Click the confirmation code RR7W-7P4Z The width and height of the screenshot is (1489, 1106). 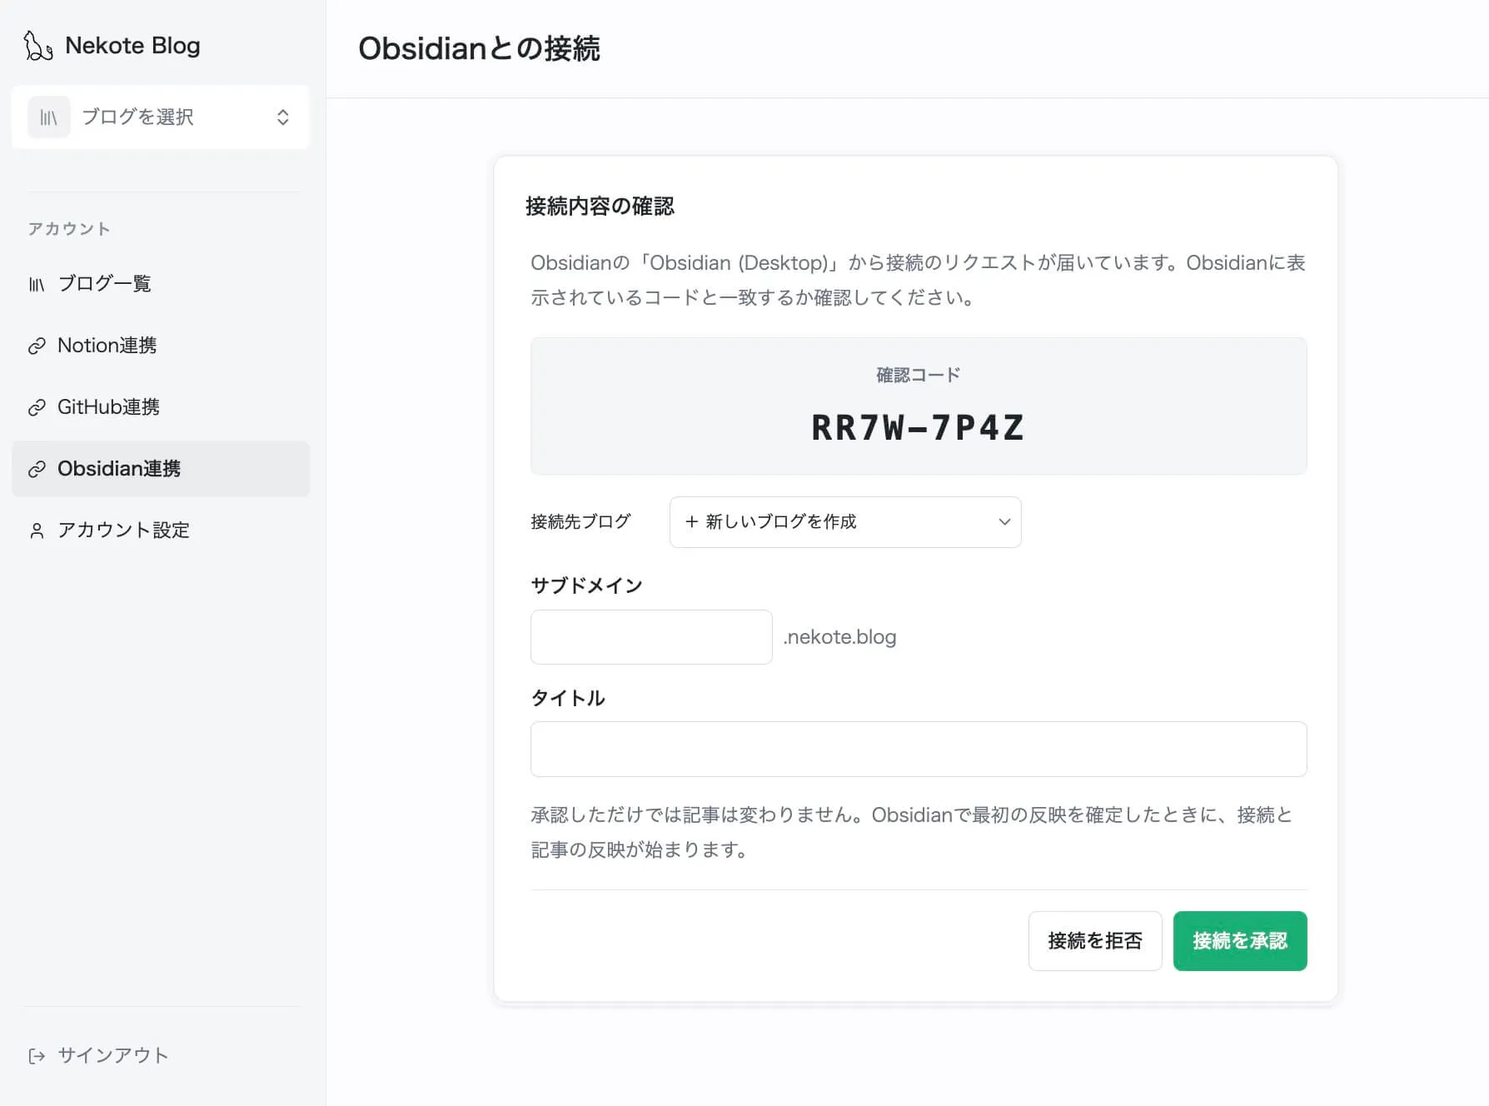click(919, 428)
